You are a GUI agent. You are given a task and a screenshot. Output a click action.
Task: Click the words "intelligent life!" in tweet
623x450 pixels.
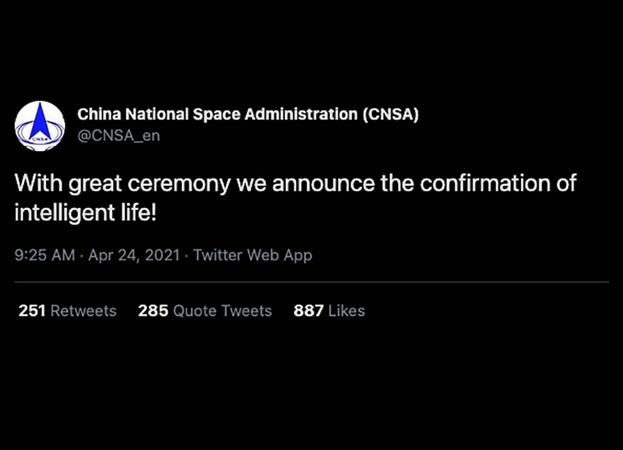[x=86, y=213]
